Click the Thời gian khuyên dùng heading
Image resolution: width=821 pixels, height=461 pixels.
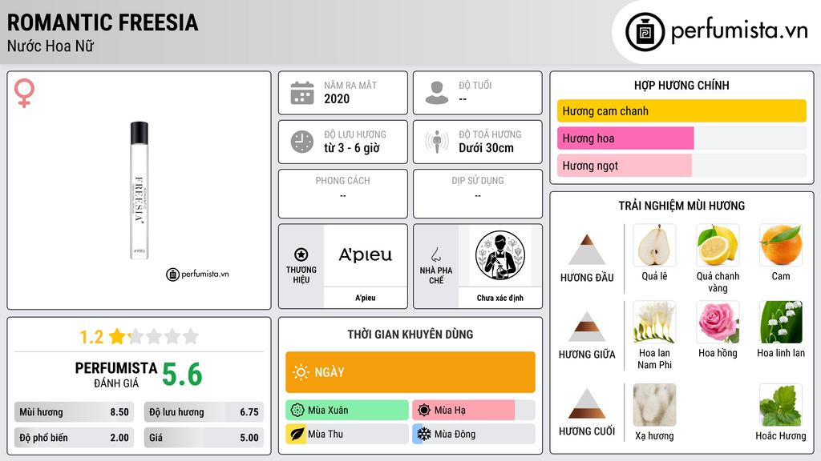click(410, 335)
